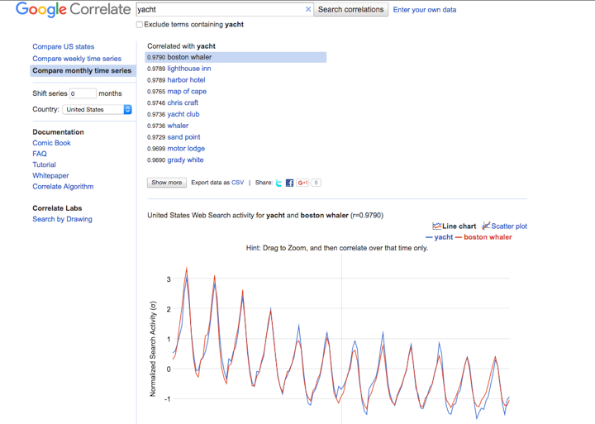This screenshot has height=424, width=595.
Task: Select Compare monthly time series
Action: [82, 71]
